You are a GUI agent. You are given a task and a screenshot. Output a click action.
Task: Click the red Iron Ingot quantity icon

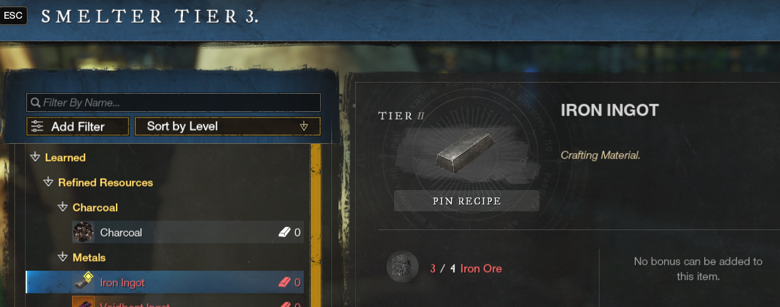pos(284,283)
